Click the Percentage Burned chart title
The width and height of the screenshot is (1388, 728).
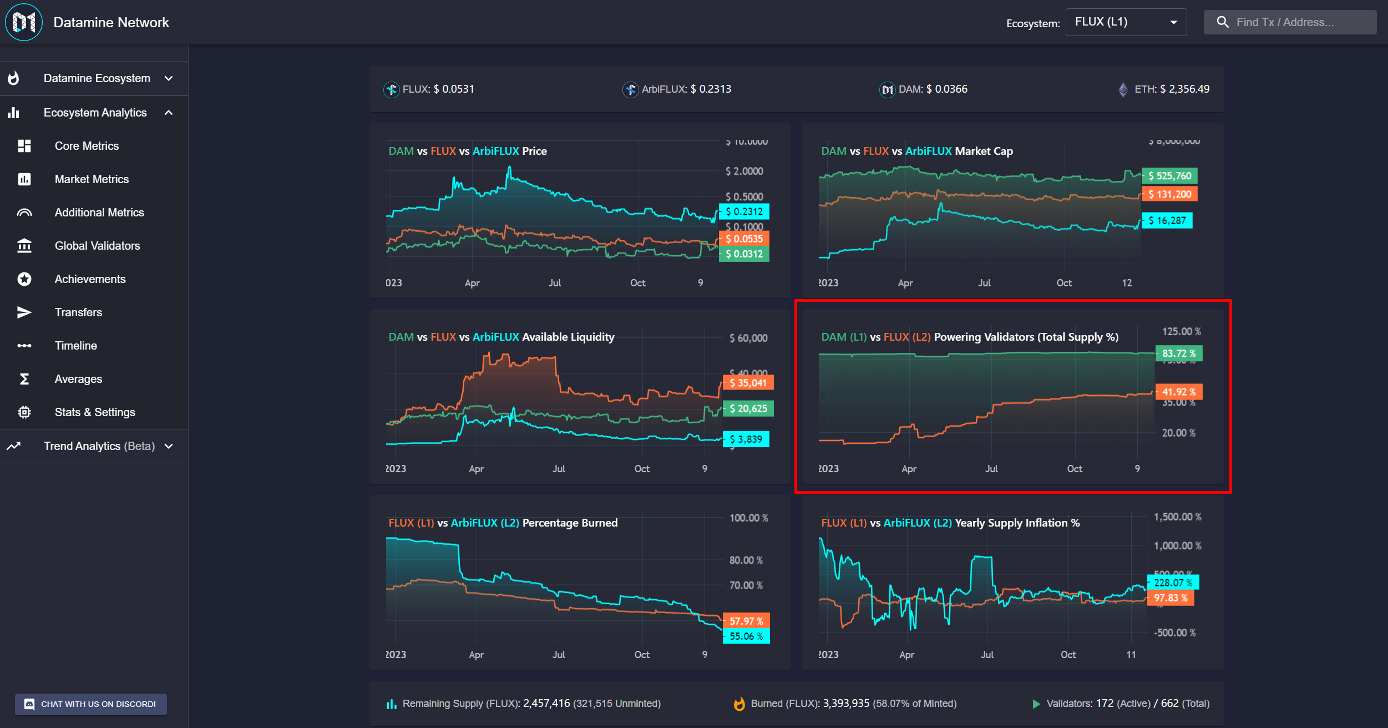[x=503, y=523]
